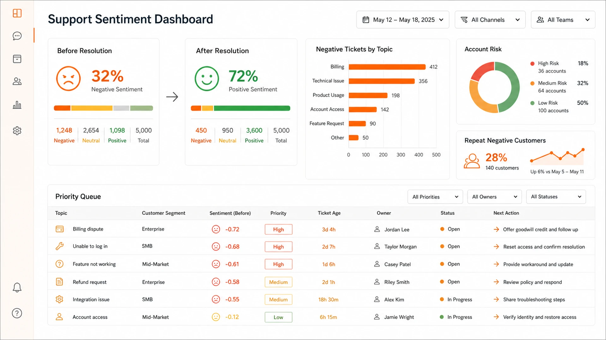Viewport: 606px width, 340px height.
Task: Open the May 12 – May 18, 2025 date dropdown
Action: [x=403, y=20]
